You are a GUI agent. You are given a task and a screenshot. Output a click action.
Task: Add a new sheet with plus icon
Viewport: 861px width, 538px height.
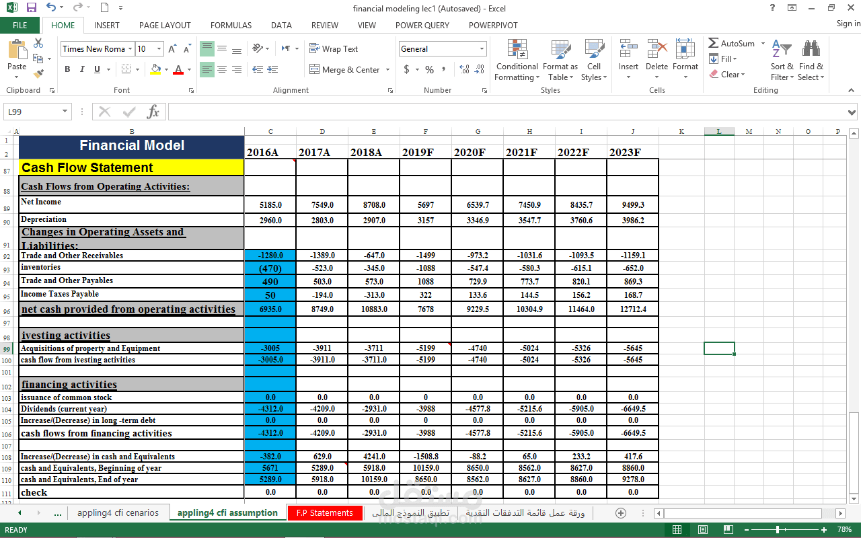[x=621, y=513]
